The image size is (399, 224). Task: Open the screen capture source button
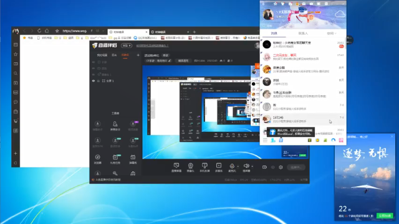[176, 167]
